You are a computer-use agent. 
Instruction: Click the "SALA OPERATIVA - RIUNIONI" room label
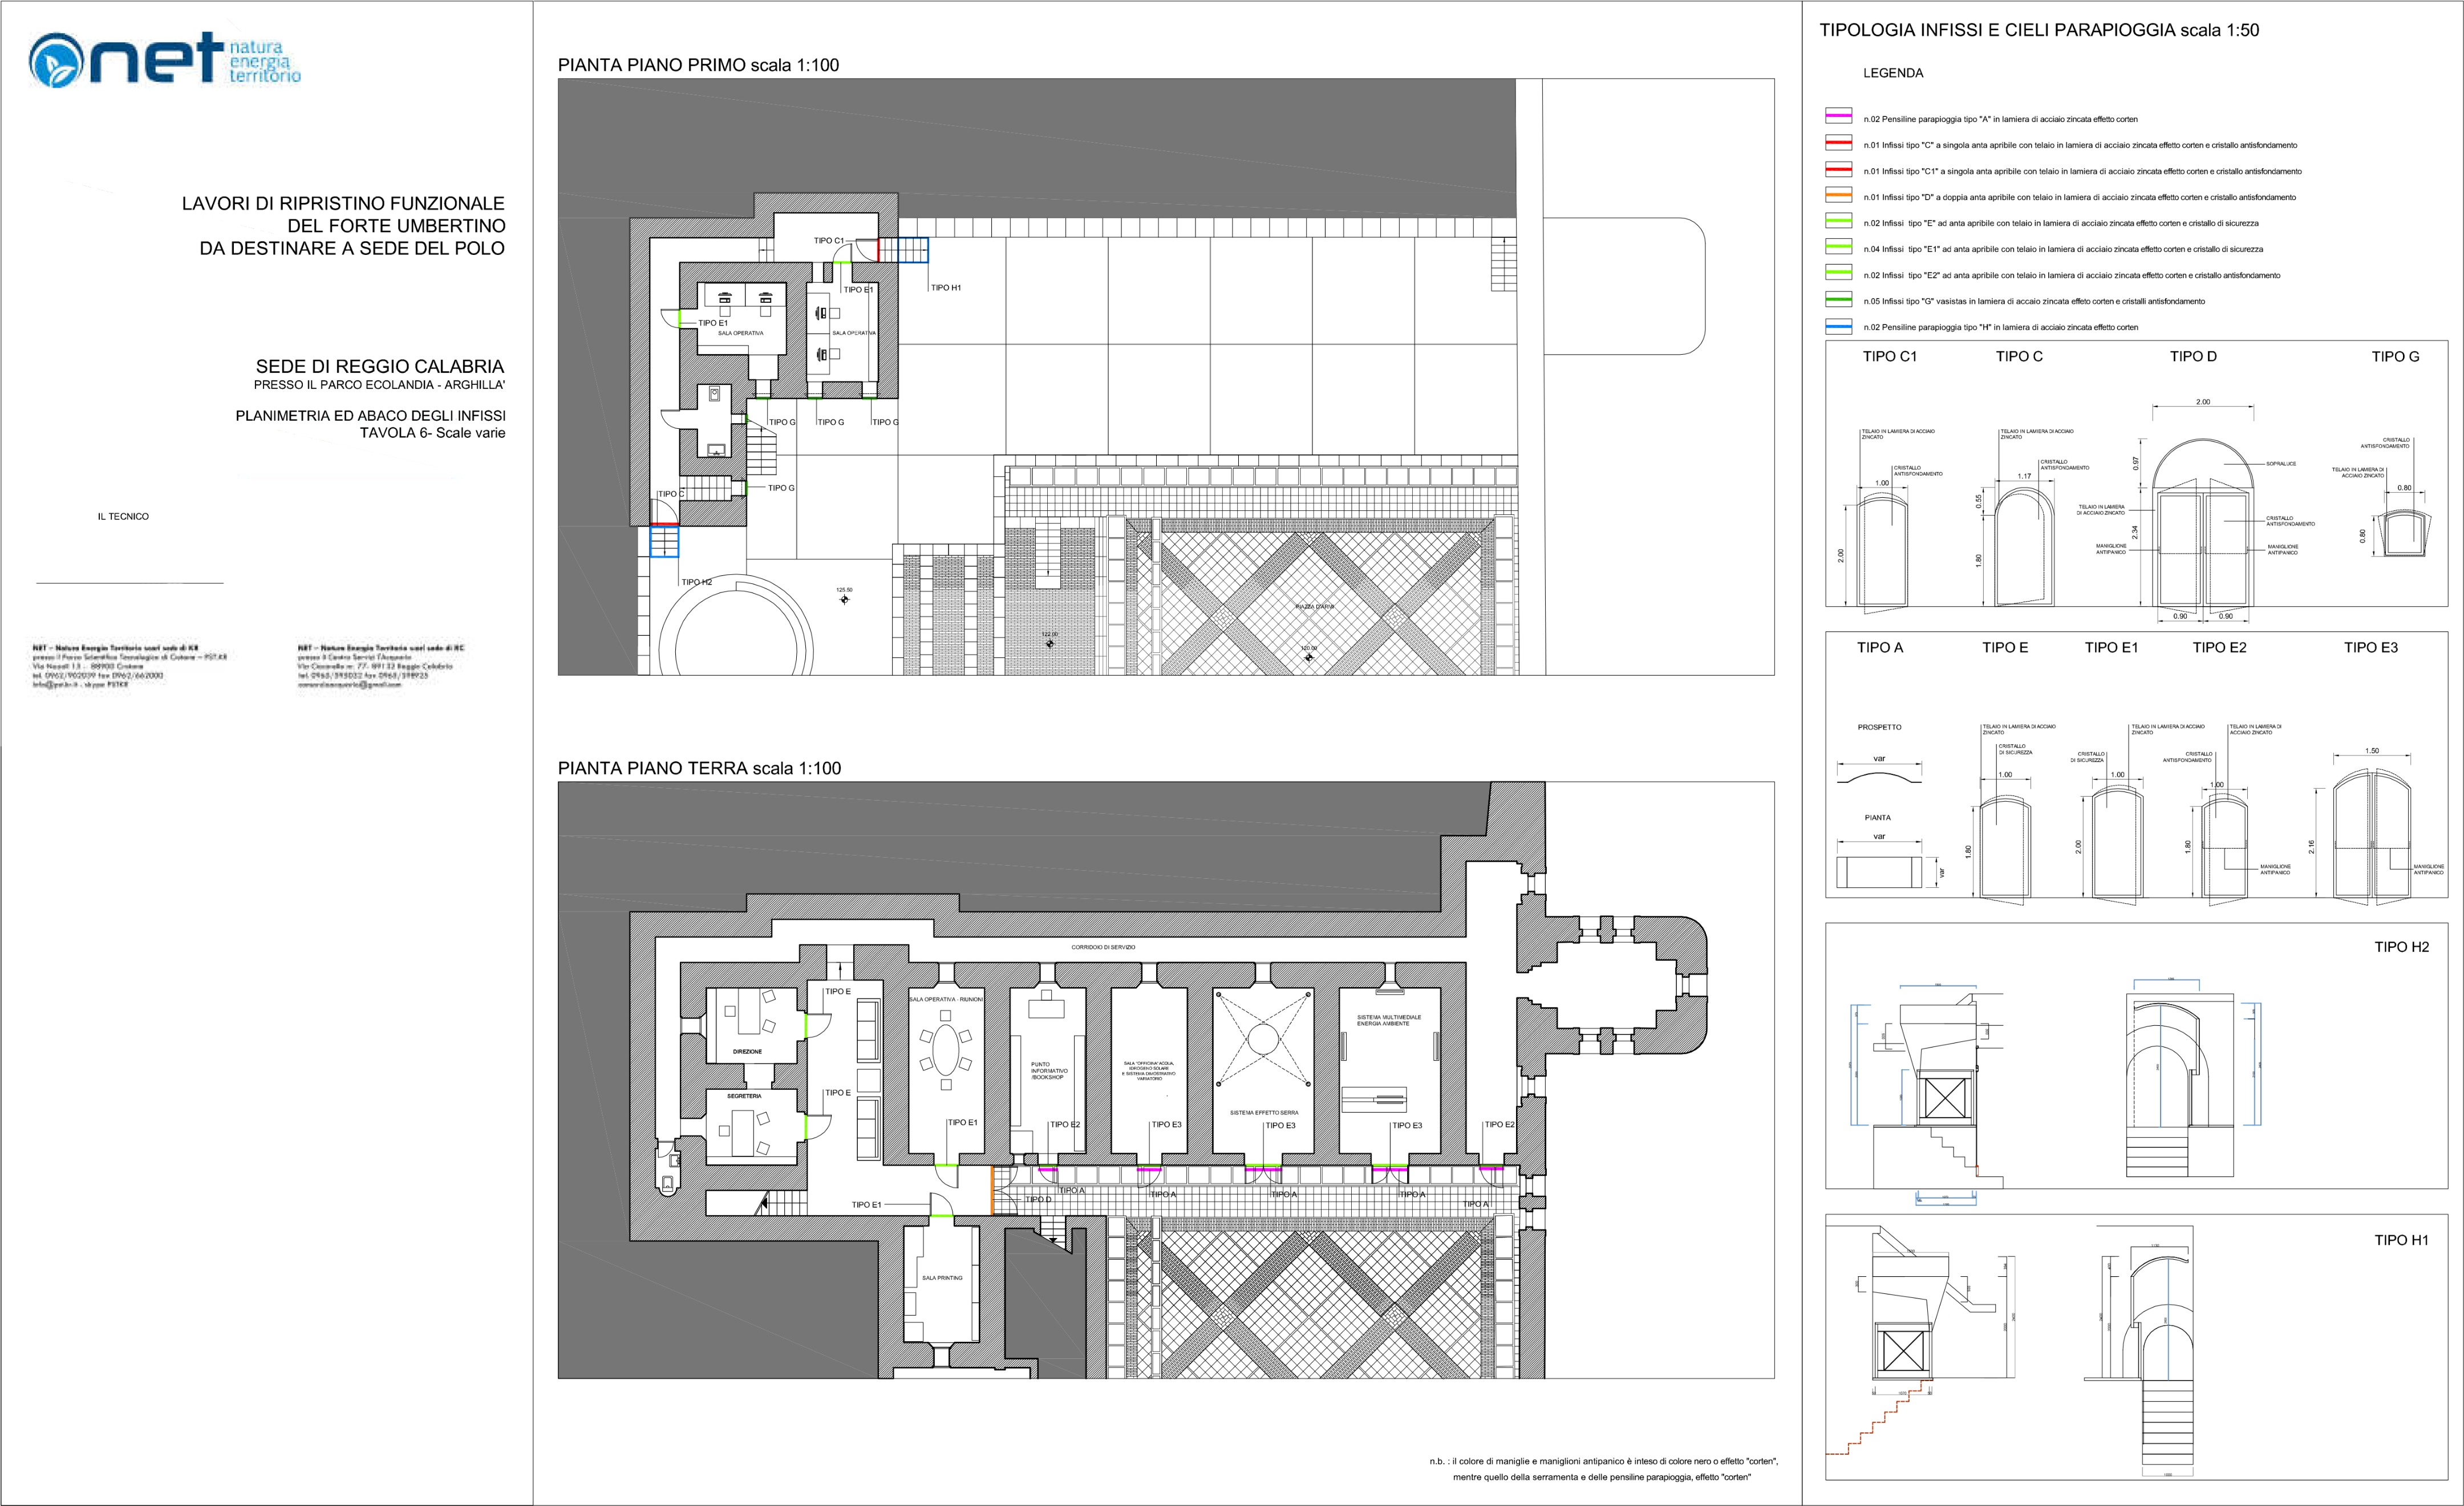pyautogui.click(x=946, y=999)
